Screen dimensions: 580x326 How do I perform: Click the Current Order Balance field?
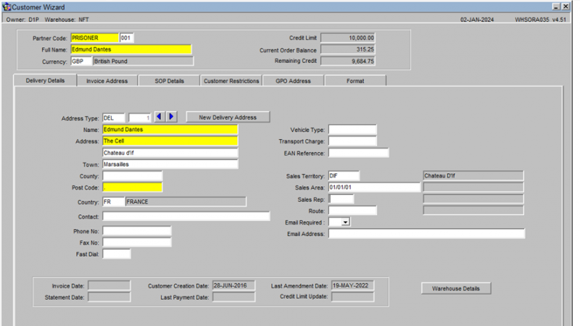pyautogui.click(x=348, y=49)
